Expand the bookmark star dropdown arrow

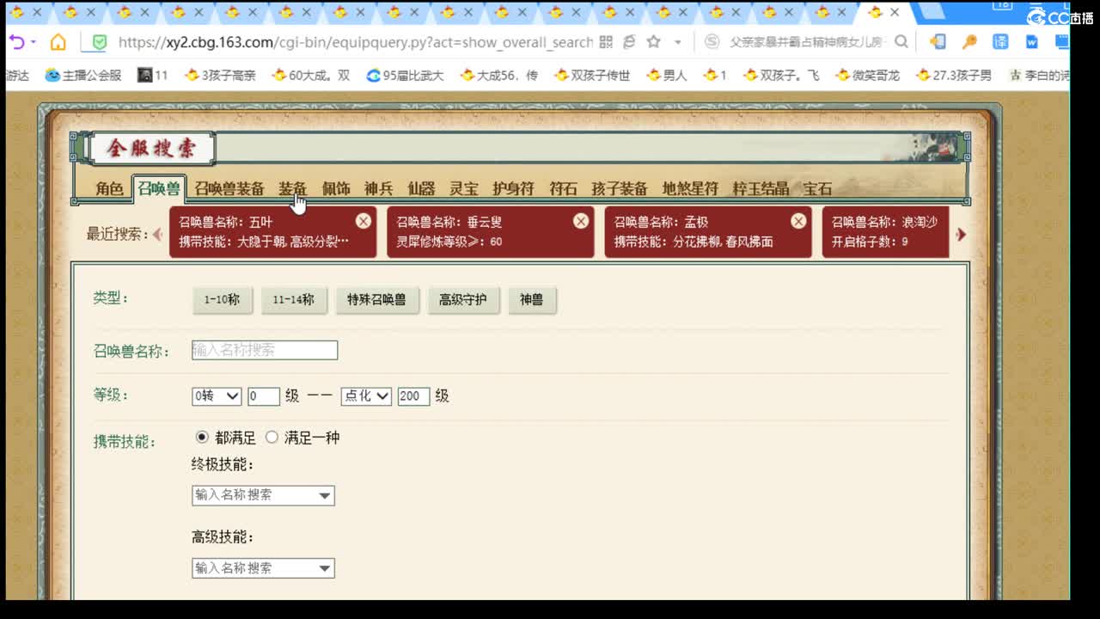678,42
